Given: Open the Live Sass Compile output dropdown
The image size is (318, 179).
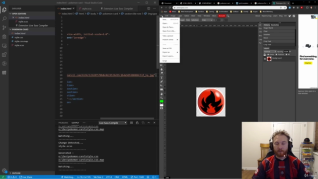Looking at the screenshot, I should [x=113, y=123].
